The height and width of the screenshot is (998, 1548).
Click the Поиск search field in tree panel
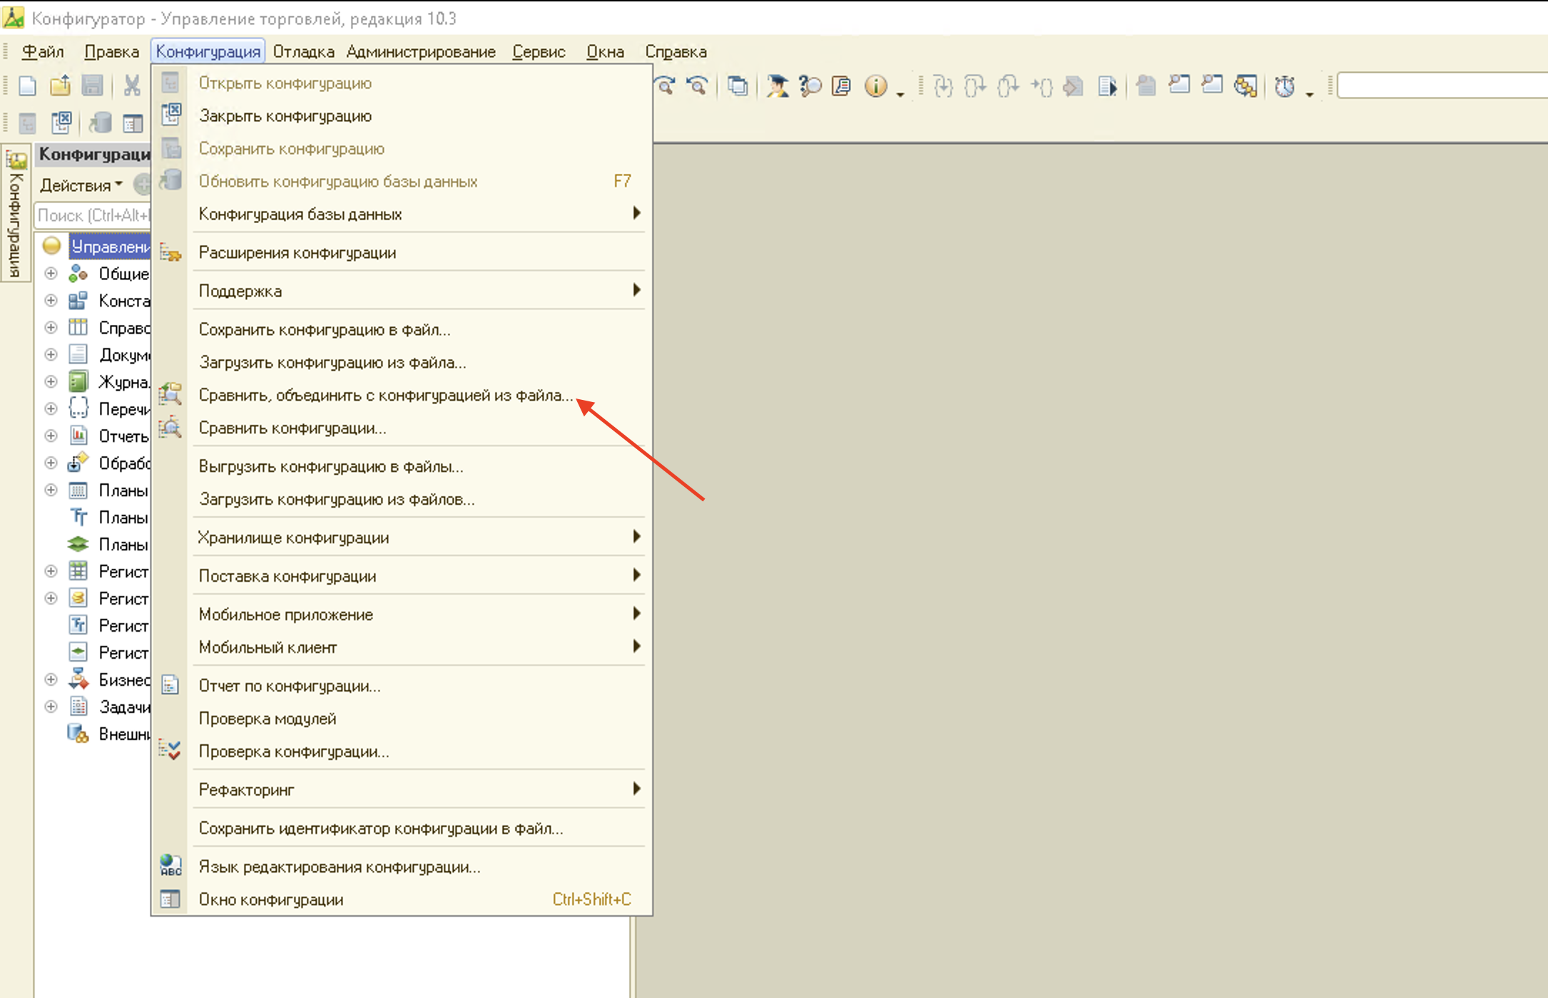tap(92, 215)
